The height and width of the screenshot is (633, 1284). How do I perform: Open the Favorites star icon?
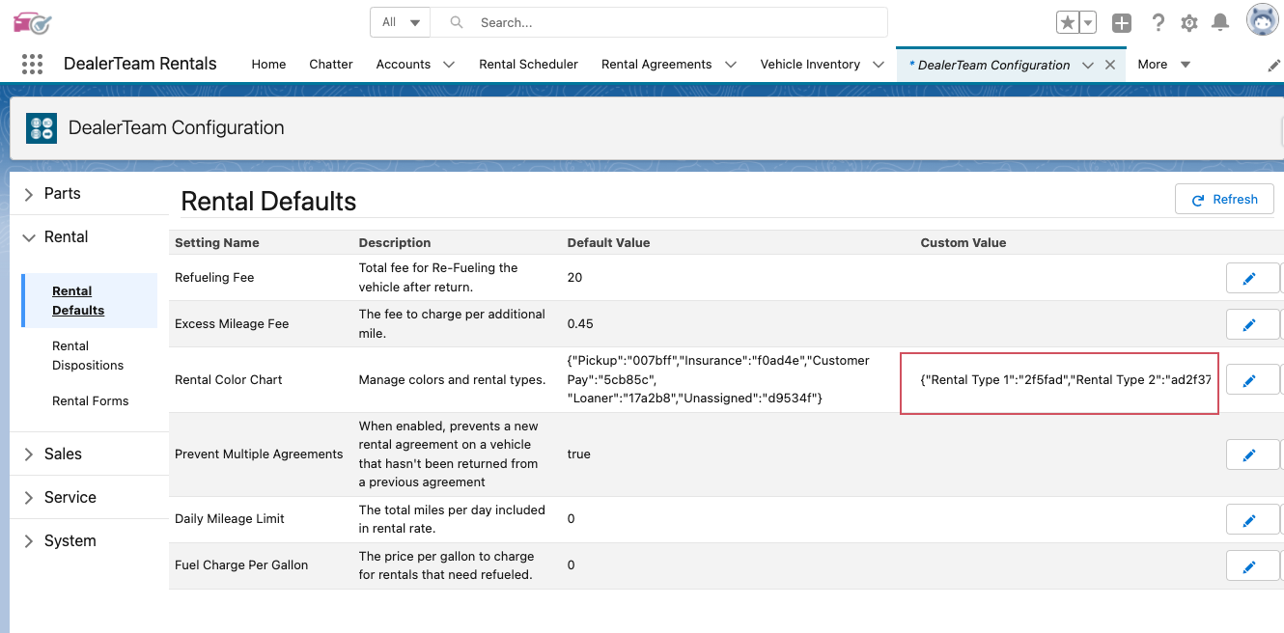pyautogui.click(x=1068, y=22)
